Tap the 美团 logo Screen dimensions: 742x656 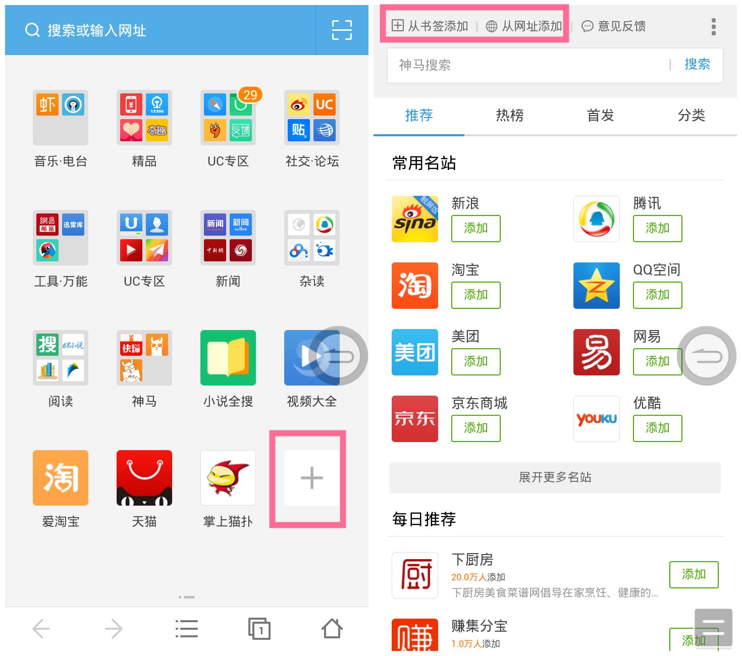point(415,352)
